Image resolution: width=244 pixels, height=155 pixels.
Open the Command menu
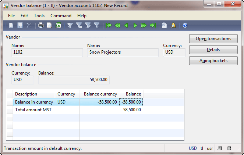coord(61,16)
